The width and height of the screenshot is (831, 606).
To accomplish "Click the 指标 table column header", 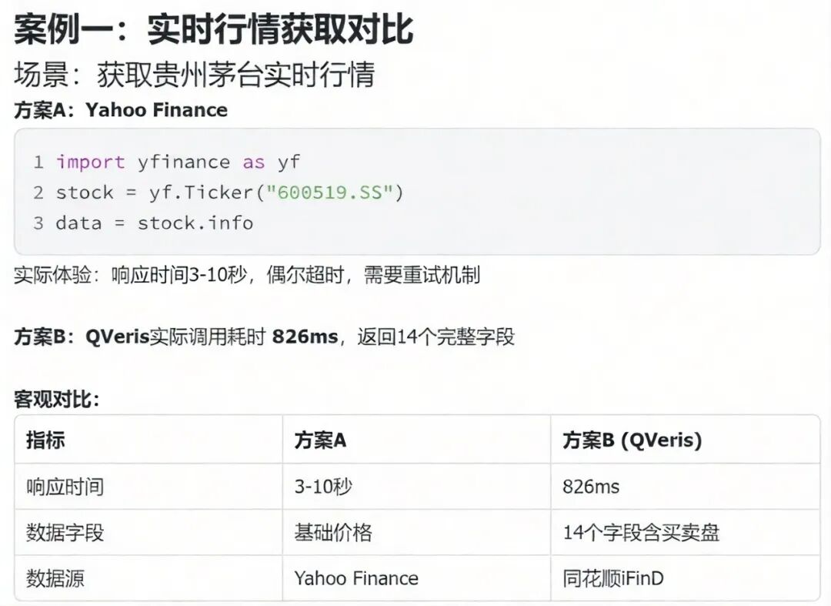I will (45, 440).
